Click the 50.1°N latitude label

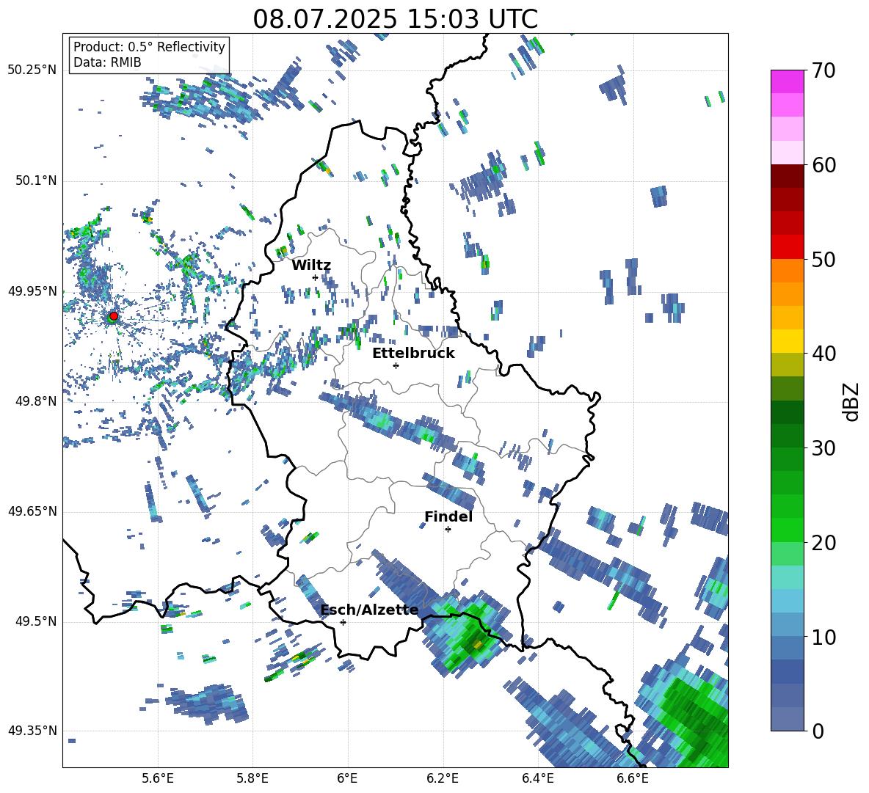click(35, 181)
